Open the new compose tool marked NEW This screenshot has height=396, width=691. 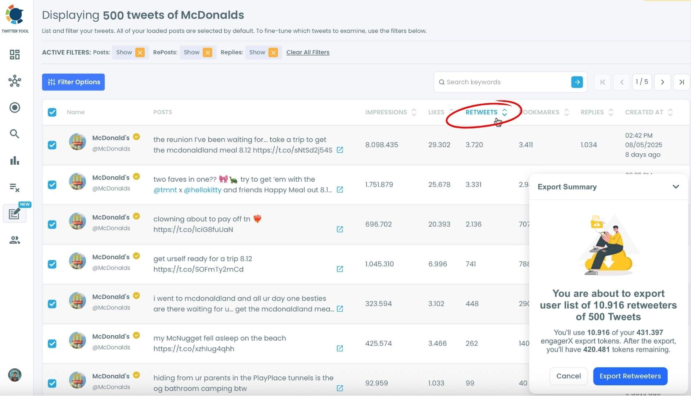pyautogui.click(x=14, y=214)
